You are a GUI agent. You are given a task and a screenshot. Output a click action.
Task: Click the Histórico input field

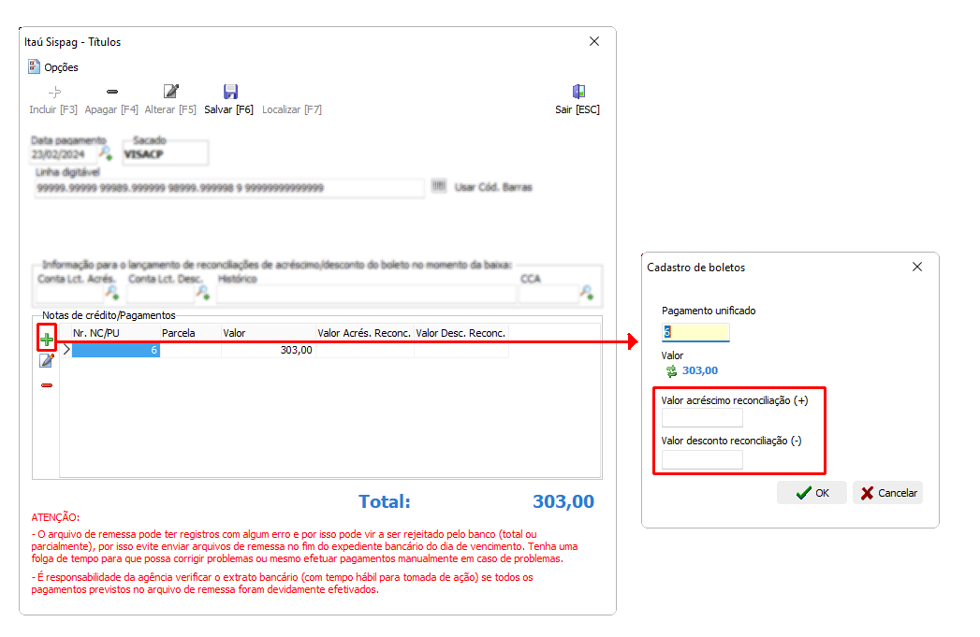point(366,294)
